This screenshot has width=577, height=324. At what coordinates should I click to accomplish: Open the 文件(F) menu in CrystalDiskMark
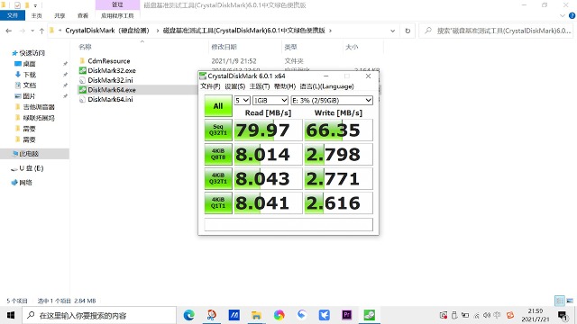pos(210,86)
